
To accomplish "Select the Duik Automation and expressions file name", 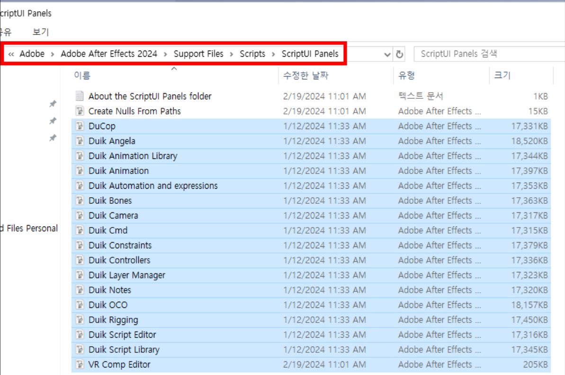I will click(x=153, y=186).
